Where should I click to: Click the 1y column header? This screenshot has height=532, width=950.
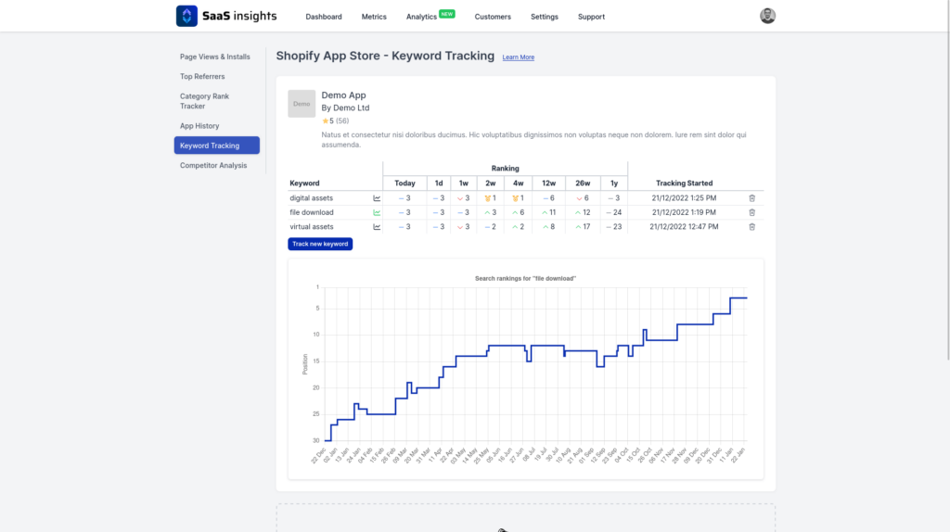(614, 184)
